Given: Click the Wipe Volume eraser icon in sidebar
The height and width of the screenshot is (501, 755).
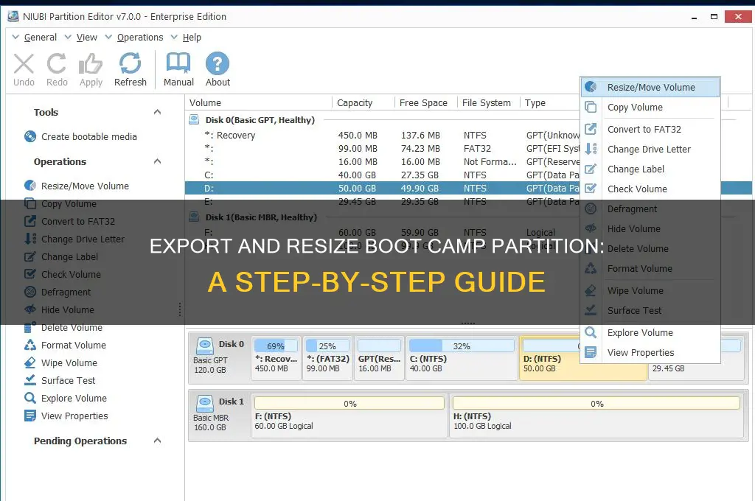Looking at the screenshot, I should coord(29,363).
